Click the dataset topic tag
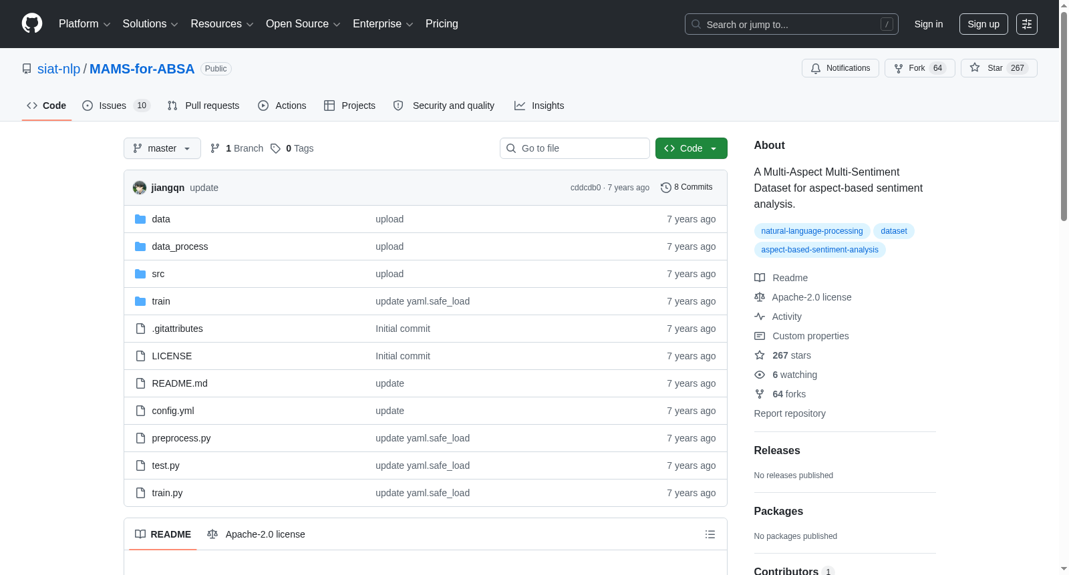The width and height of the screenshot is (1069, 575). [894, 231]
